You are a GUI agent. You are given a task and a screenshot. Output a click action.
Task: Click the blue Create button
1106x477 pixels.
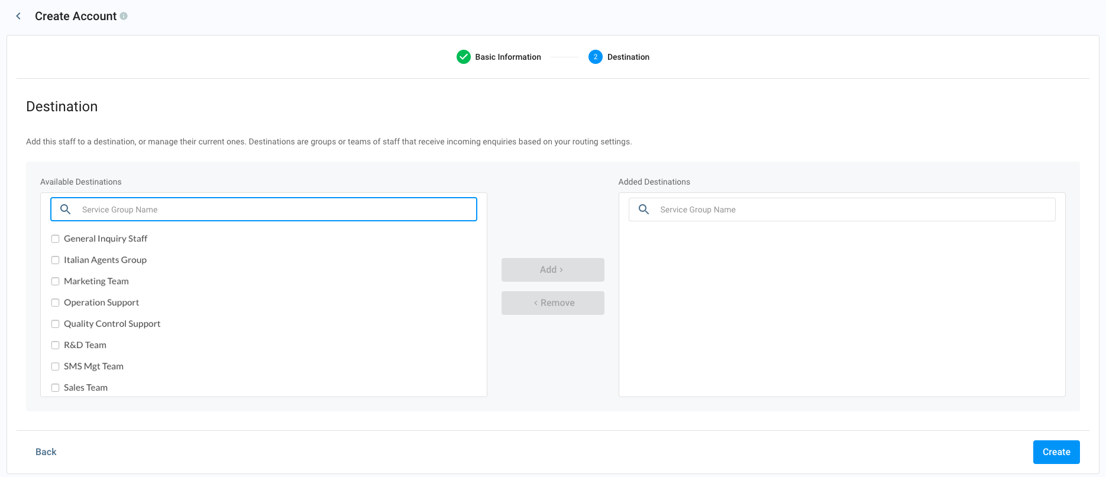click(1056, 452)
